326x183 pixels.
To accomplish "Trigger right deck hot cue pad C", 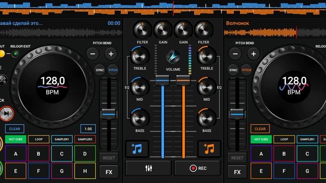I will point(307,154).
